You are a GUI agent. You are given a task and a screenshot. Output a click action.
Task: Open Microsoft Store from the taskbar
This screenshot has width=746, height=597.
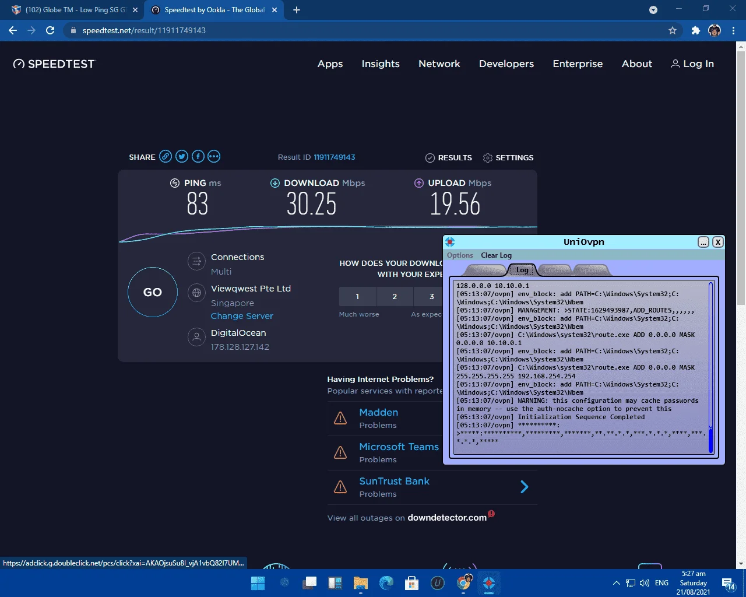pyautogui.click(x=412, y=583)
